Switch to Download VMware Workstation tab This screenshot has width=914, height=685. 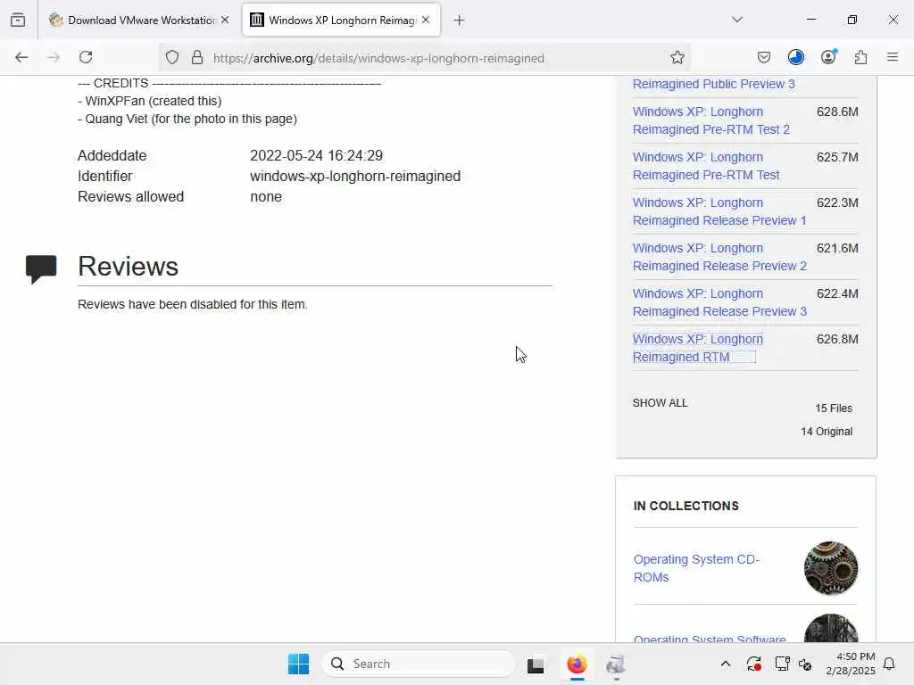pos(140,20)
